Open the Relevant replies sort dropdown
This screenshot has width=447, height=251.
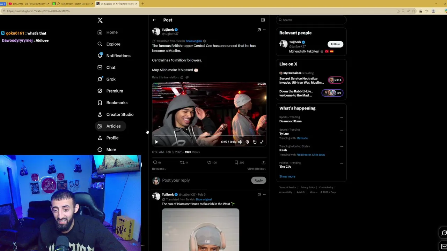159,169
